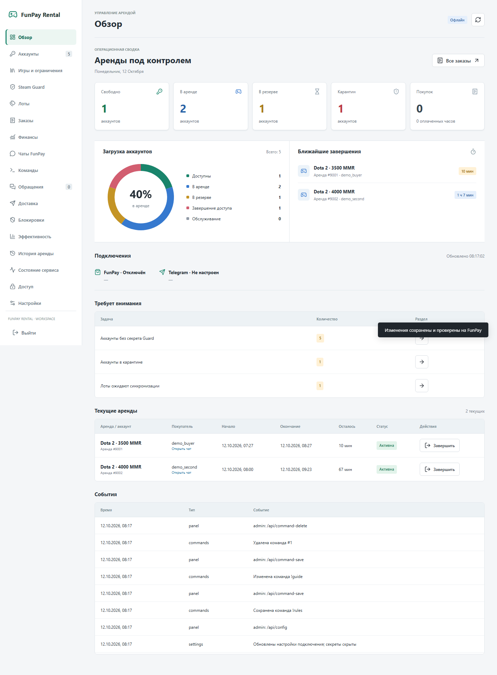Open chat with demo_buyer
Viewport: 497px width, 675px height.
(x=181, y=449)
